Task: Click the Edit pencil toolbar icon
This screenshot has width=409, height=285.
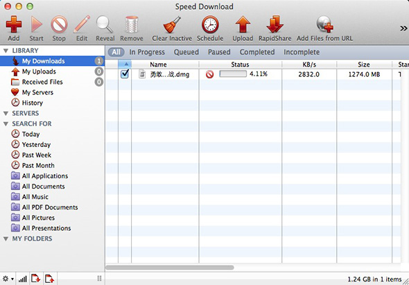Action: [82, 24]
